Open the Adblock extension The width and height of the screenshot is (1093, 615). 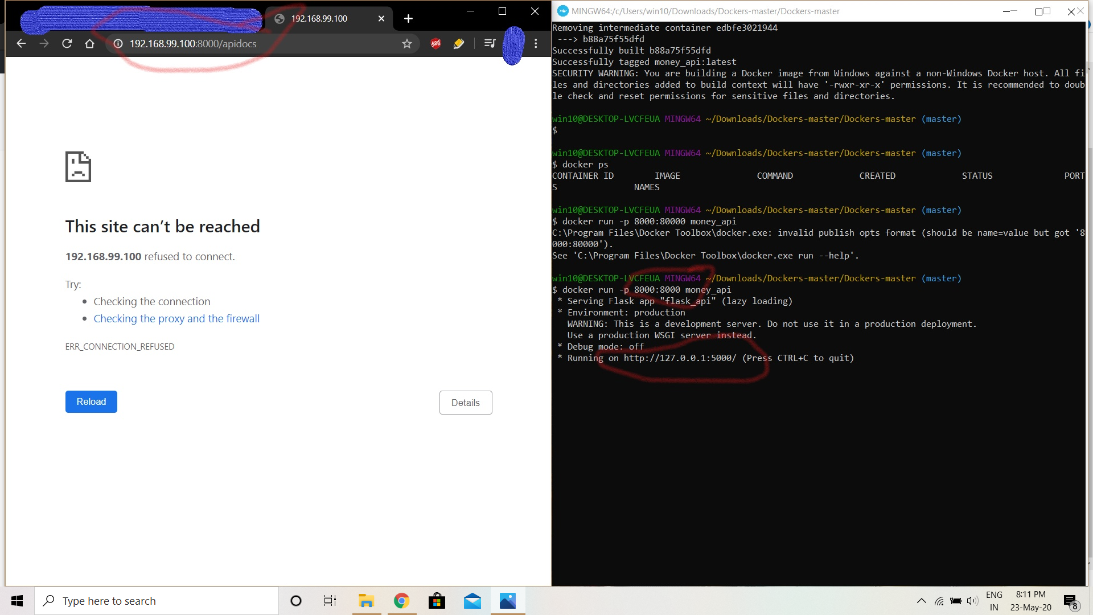point(435,43)
